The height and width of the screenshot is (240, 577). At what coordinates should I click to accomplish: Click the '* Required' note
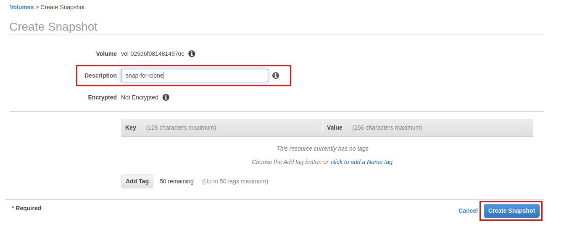pos(26,208)
